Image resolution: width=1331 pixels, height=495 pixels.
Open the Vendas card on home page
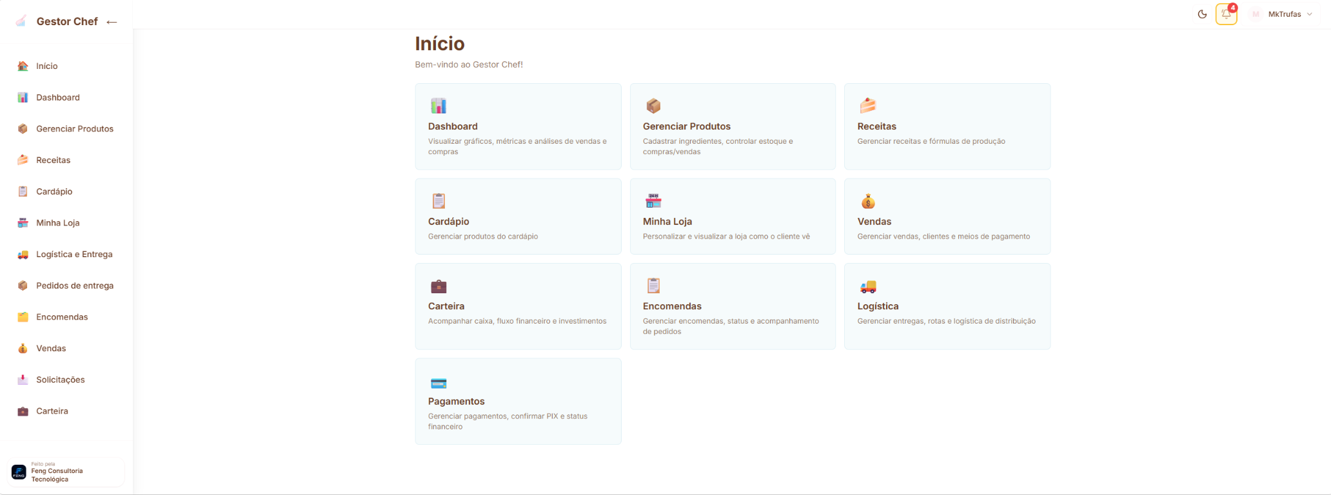click(x=947, y=217)
